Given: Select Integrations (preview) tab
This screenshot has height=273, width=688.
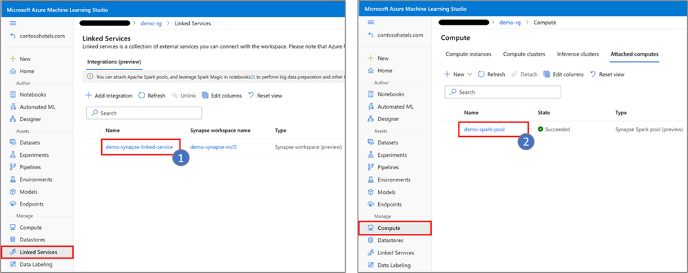Looking at the screenshot, I should click(x=114, y=62).
